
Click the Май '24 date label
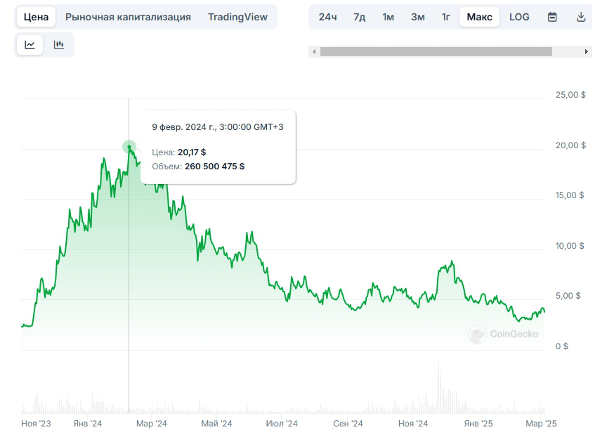click(x=216, y=424)
